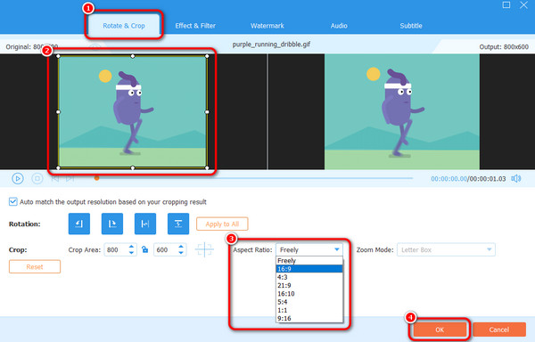Click the Apply to All button
The width and height of the screenshot is (535, 342).
tap(222, 224)
